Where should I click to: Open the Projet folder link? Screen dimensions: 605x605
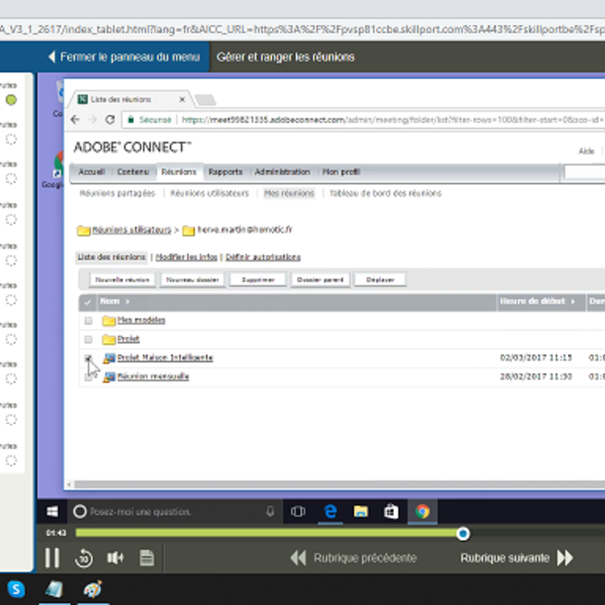[x=128, y=339]
